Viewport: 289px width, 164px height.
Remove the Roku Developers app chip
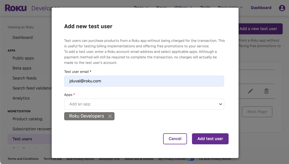pos(110,116)
